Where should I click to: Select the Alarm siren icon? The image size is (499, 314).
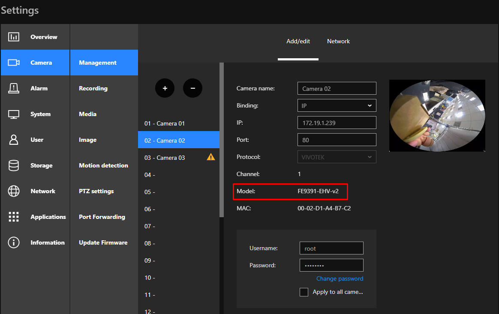pos(14,88)
